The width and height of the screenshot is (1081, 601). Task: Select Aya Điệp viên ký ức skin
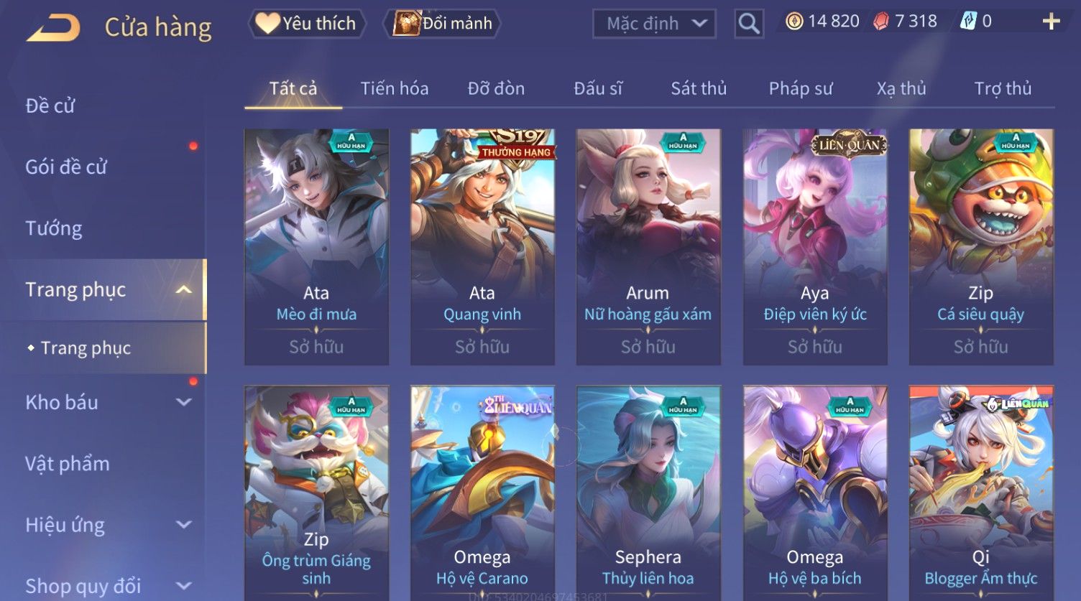pyautogui.click(x=815, y=247)
